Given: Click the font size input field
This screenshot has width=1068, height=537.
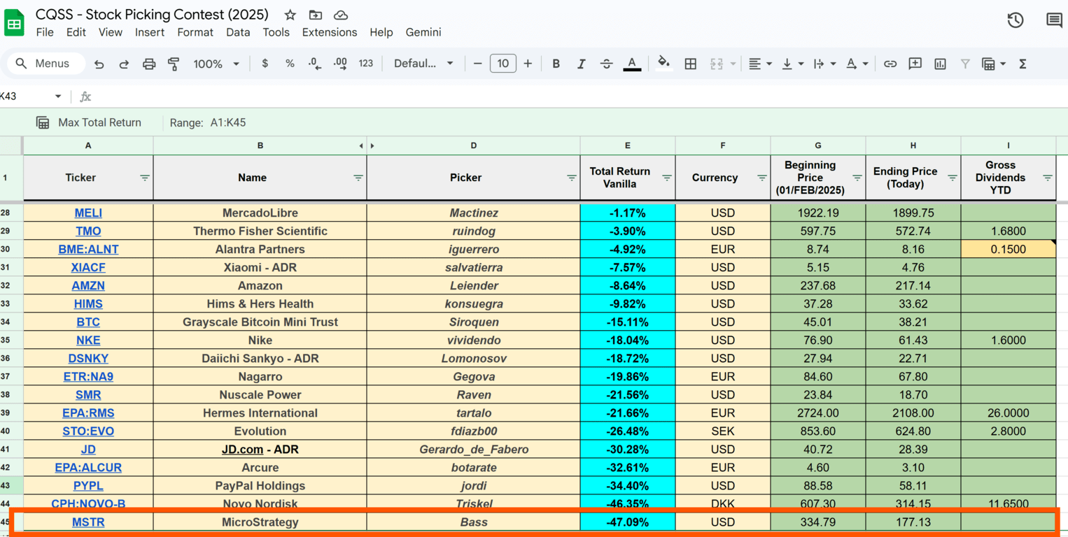Looking at the screenshot, I should pos(503,64).
